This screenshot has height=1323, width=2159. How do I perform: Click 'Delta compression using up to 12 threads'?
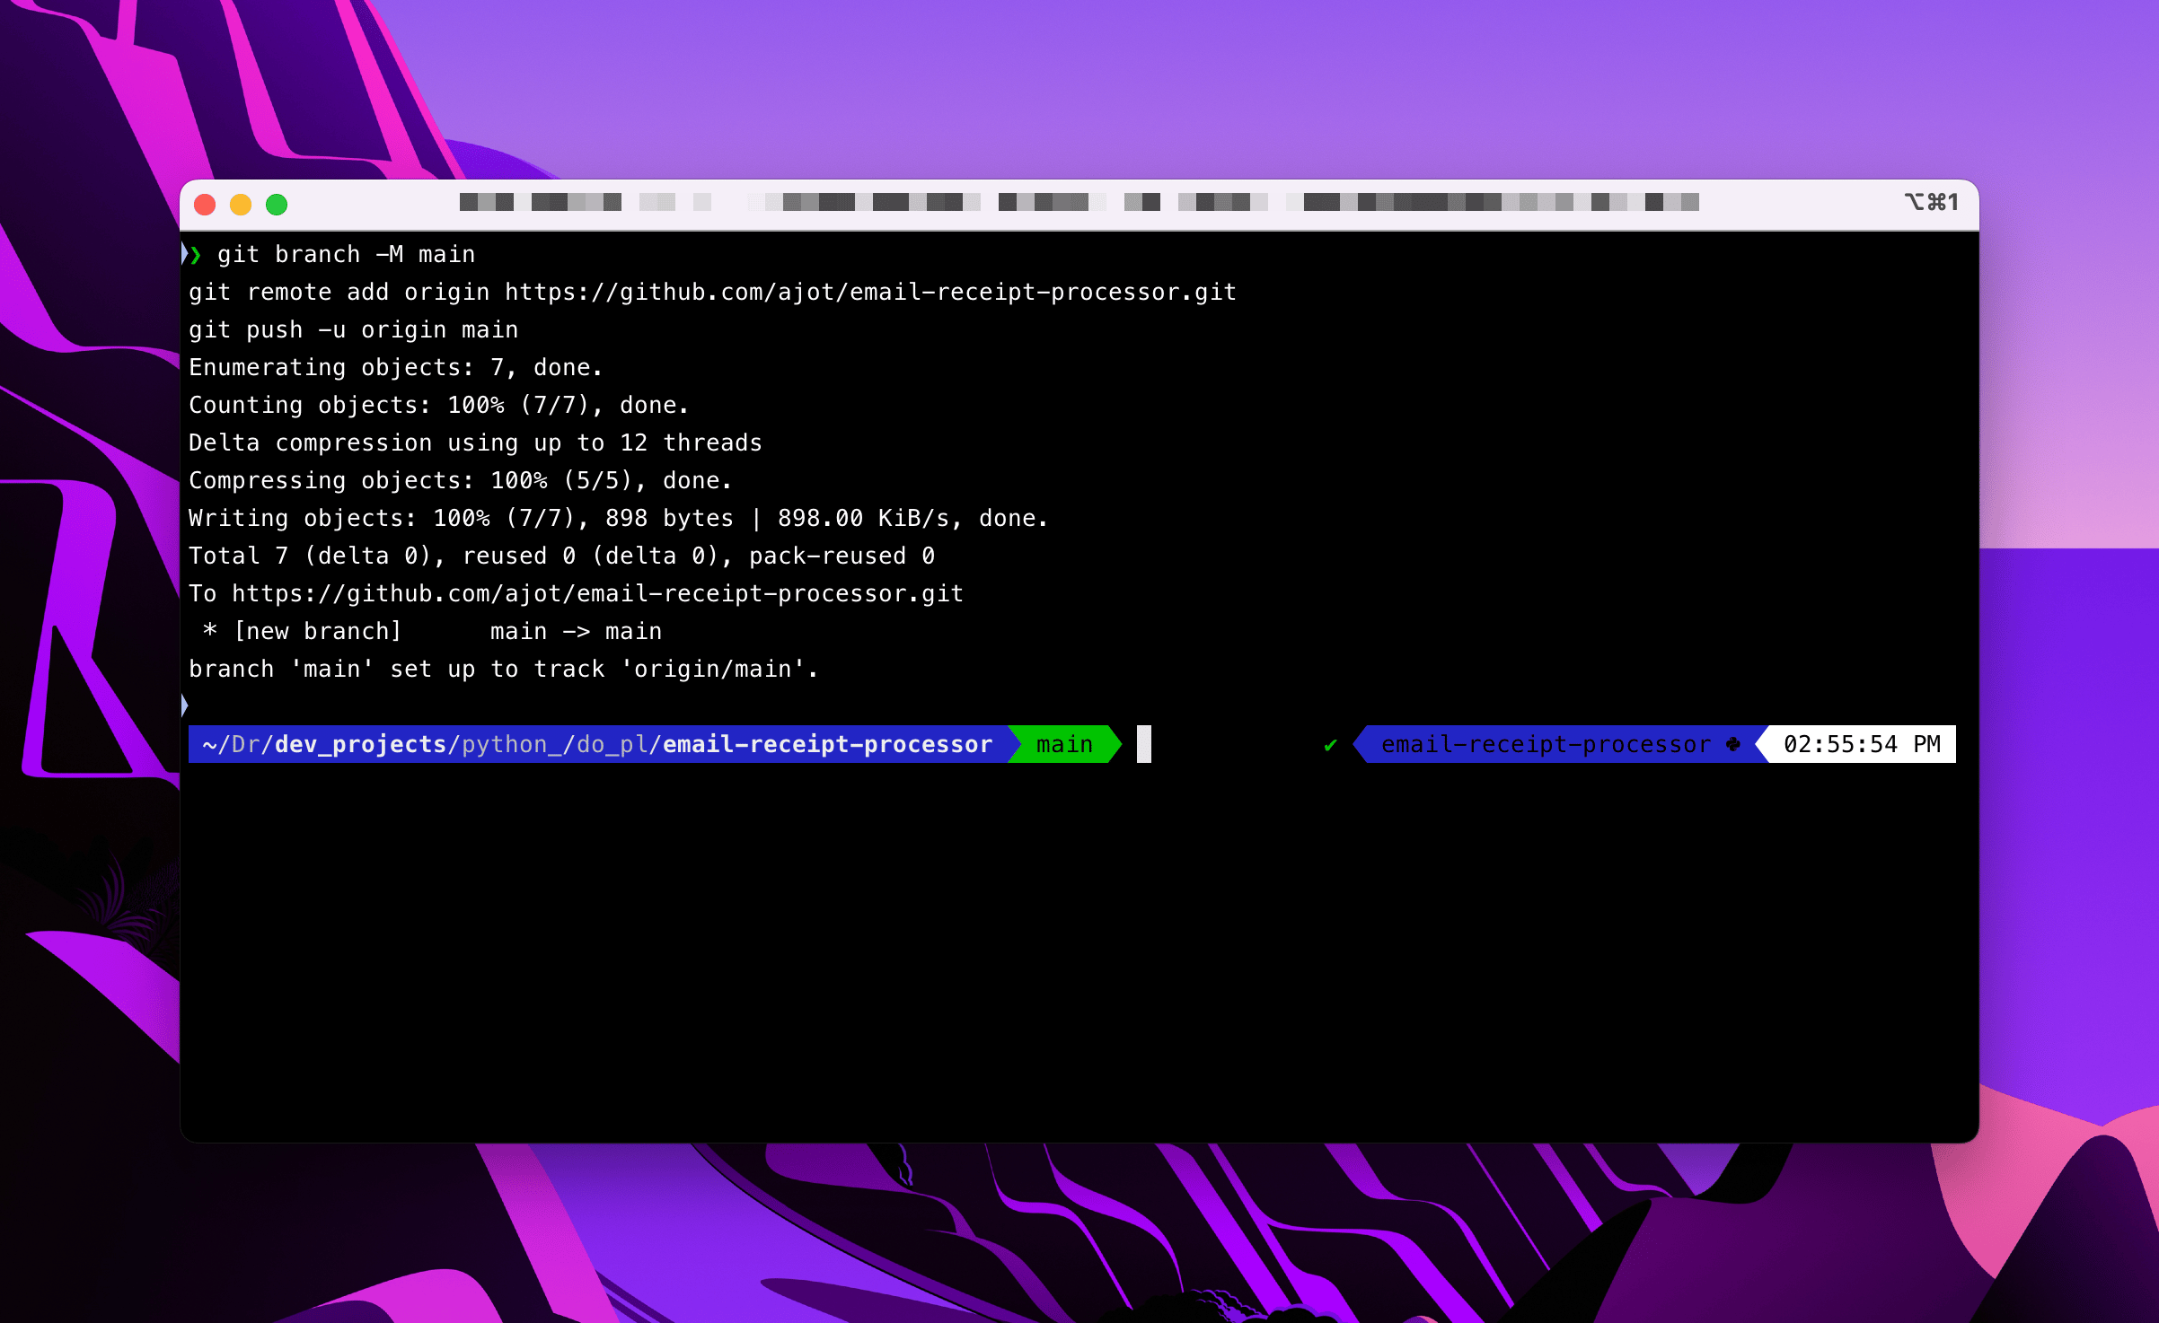point(475,443)
